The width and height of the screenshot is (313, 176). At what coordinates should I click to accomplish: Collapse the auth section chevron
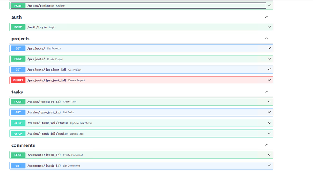pos(267,17)
